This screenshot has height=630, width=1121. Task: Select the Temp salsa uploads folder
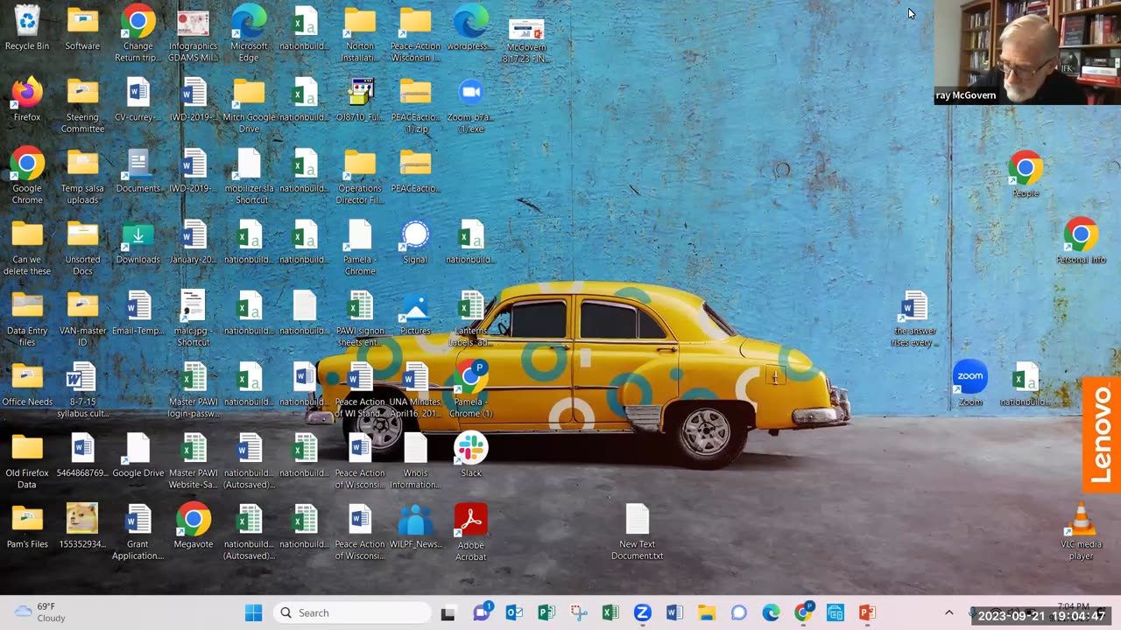tap(82, 175)
